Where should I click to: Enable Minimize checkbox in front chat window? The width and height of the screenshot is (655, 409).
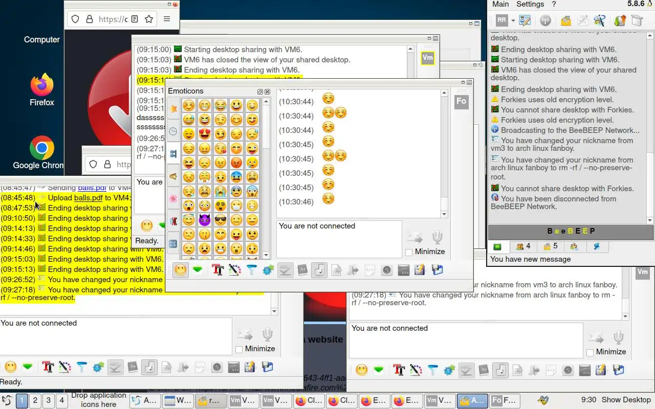tap(409, 252)
